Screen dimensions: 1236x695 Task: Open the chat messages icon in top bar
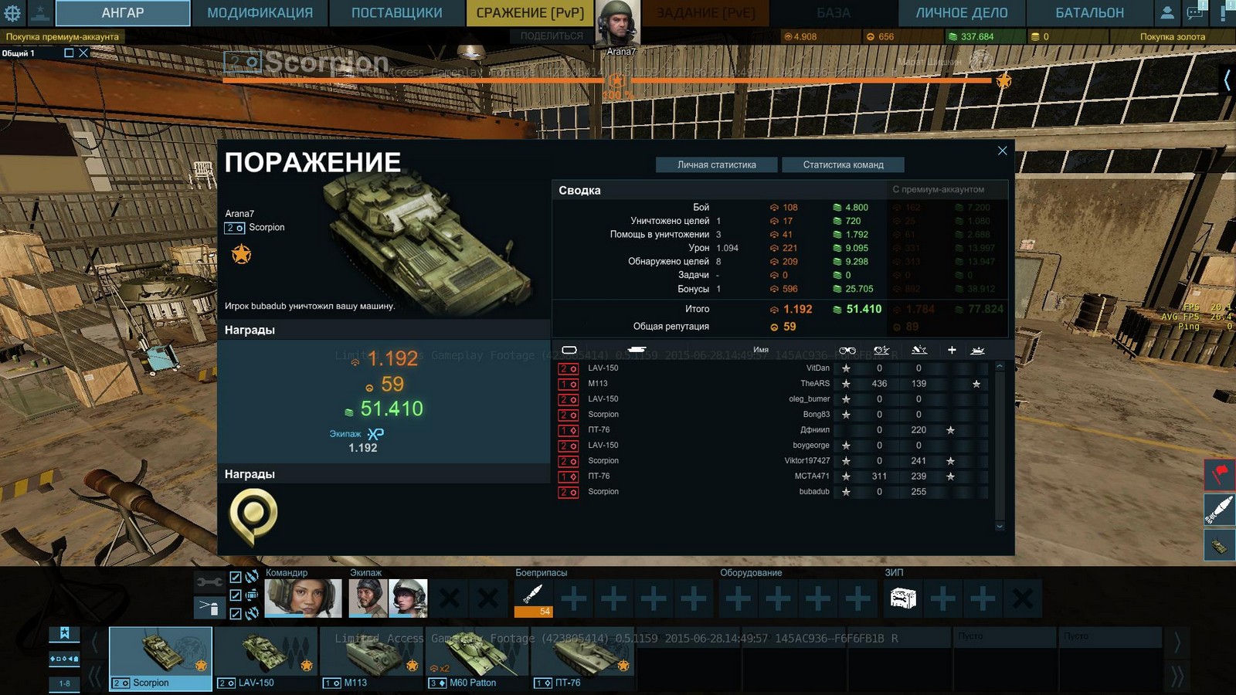coord(1195,12)
